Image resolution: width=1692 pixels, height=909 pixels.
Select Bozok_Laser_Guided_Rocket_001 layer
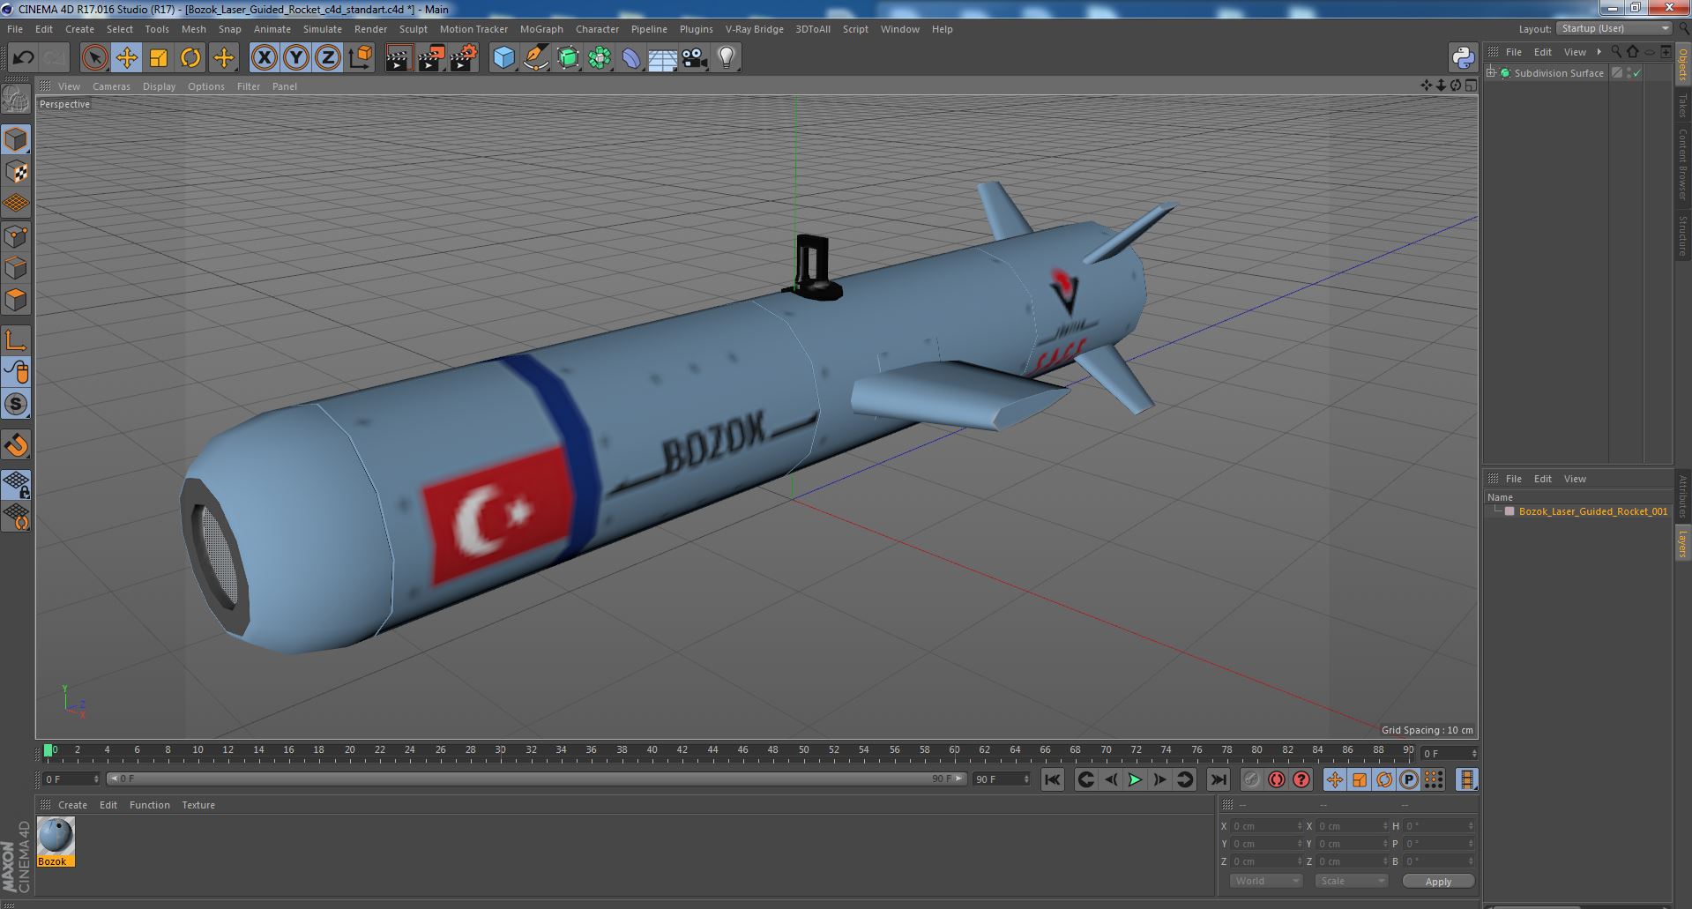point(1592,511)
